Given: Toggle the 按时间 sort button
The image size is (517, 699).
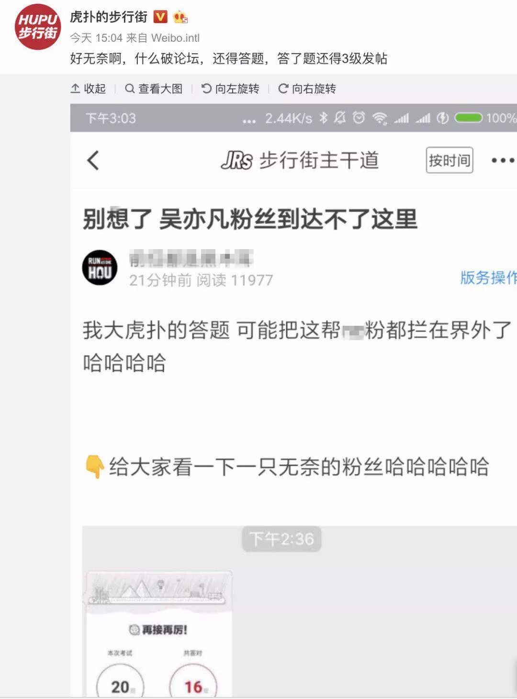Looking at the screenshot, I should (450, 160).
